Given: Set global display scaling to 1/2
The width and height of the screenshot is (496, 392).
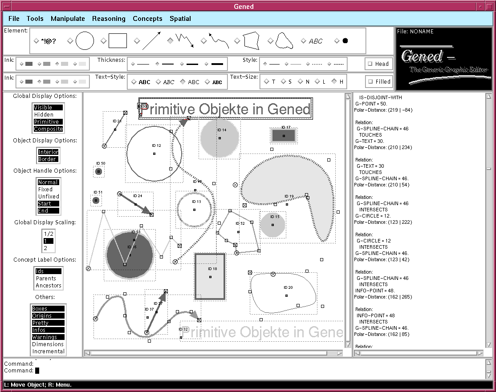Looking at the screenshot, I should pyautogui.click(x=49, y=234).
